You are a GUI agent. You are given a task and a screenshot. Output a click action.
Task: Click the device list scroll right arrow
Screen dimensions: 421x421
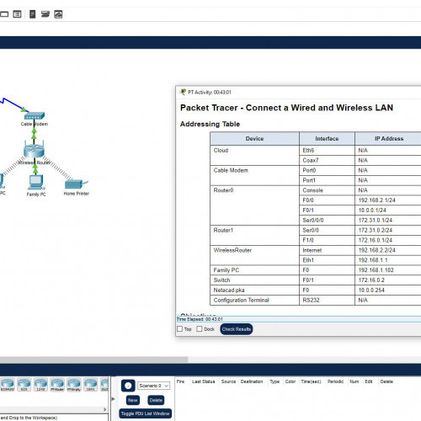[105, 409]
